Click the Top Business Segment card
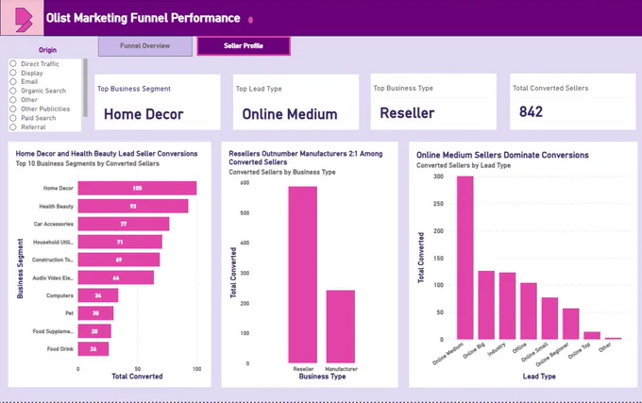 click(x=158, y=102)
